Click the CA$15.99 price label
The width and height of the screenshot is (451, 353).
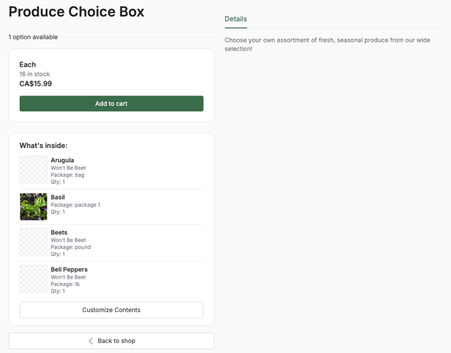point(35,83)
